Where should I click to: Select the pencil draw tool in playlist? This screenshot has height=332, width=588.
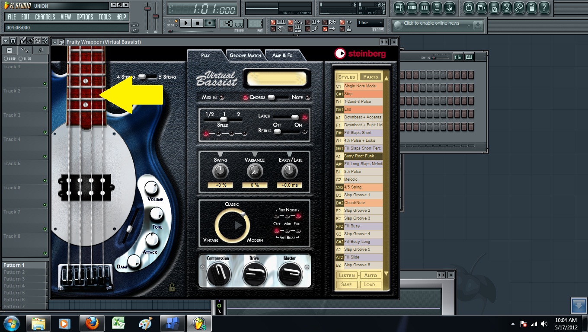22,41
